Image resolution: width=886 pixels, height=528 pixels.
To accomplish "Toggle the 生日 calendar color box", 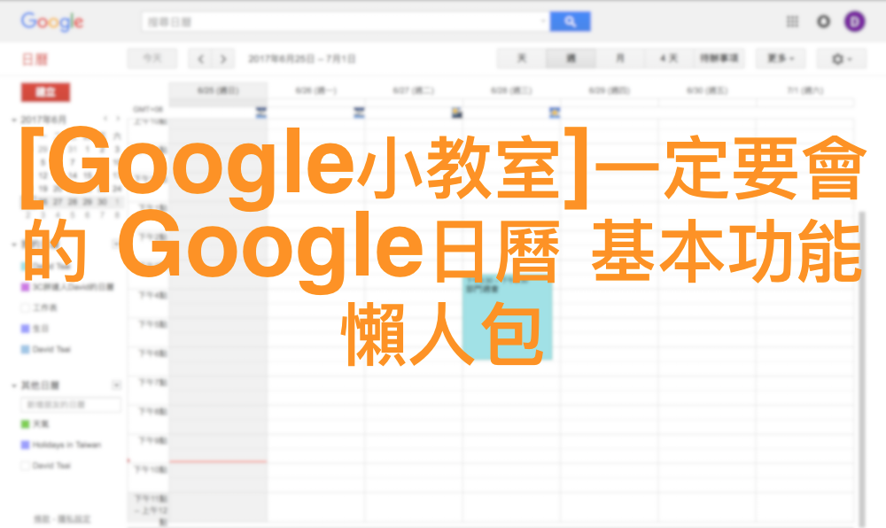I will [25, 329].
